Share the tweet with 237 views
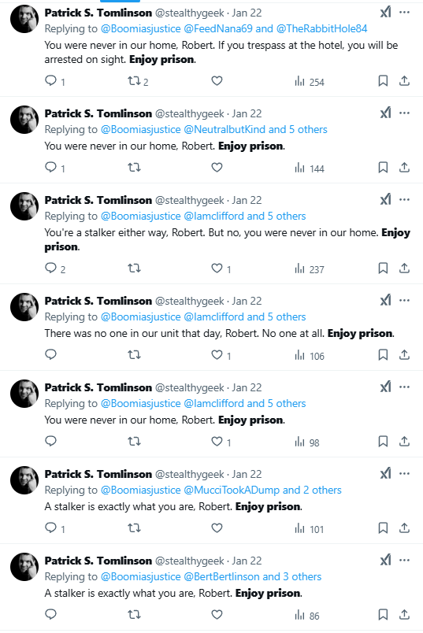Viewport: 423px width, 633px height. 404,268
